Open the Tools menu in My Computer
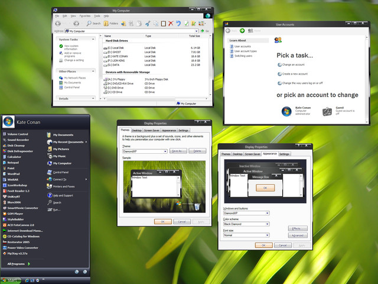Screen dimensions: 378x284 (x=97, y=16)
